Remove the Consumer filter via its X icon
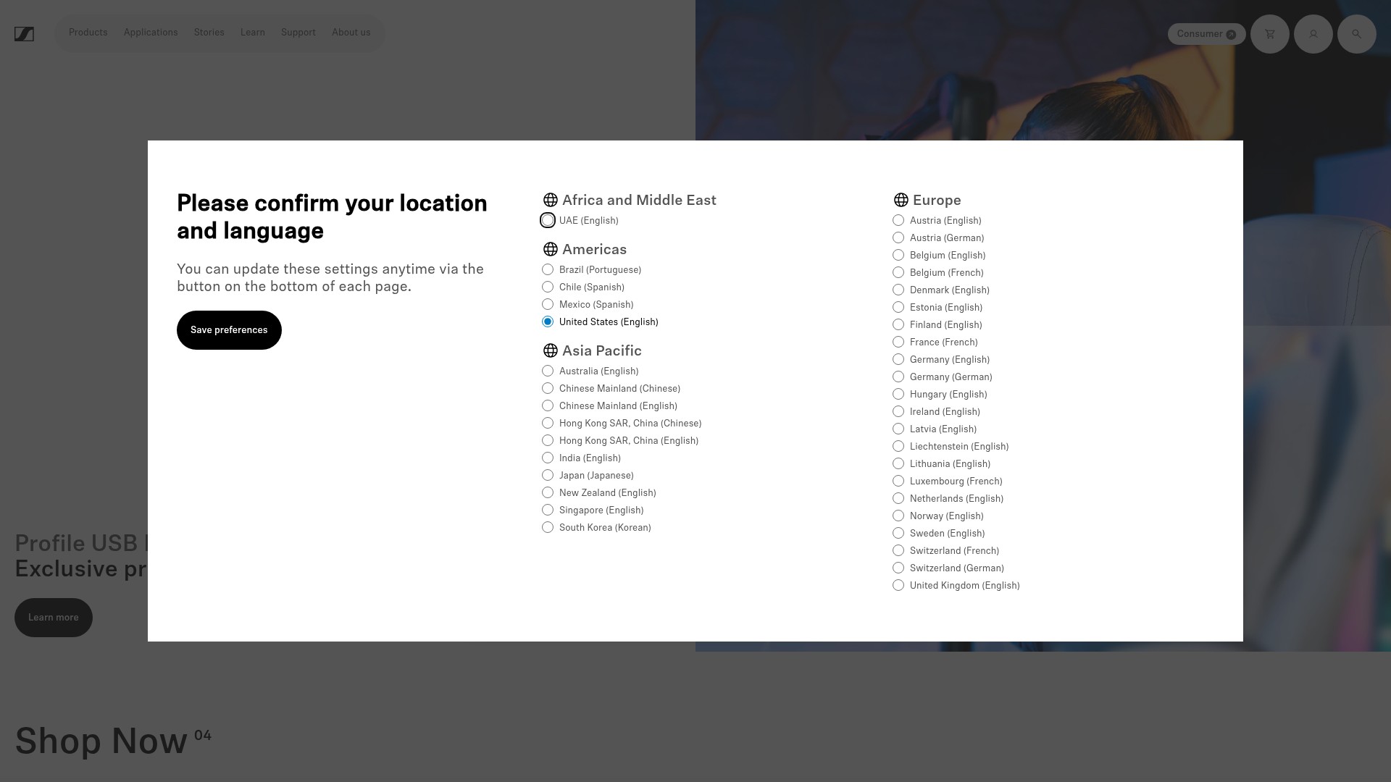The image size is (1391, 782). 1231,35
